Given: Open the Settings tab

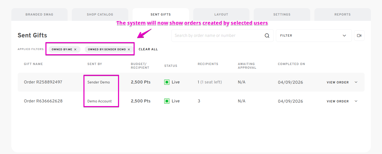Looking at the screenshot, I should pyautogui.click(x=282, y=14).
